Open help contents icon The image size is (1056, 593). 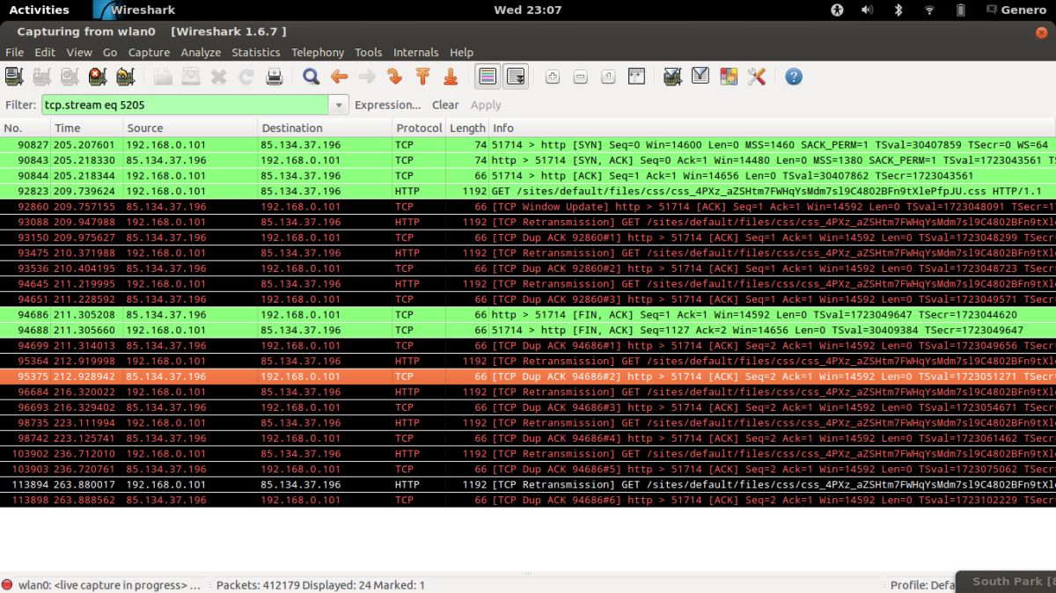coord(794,77)
